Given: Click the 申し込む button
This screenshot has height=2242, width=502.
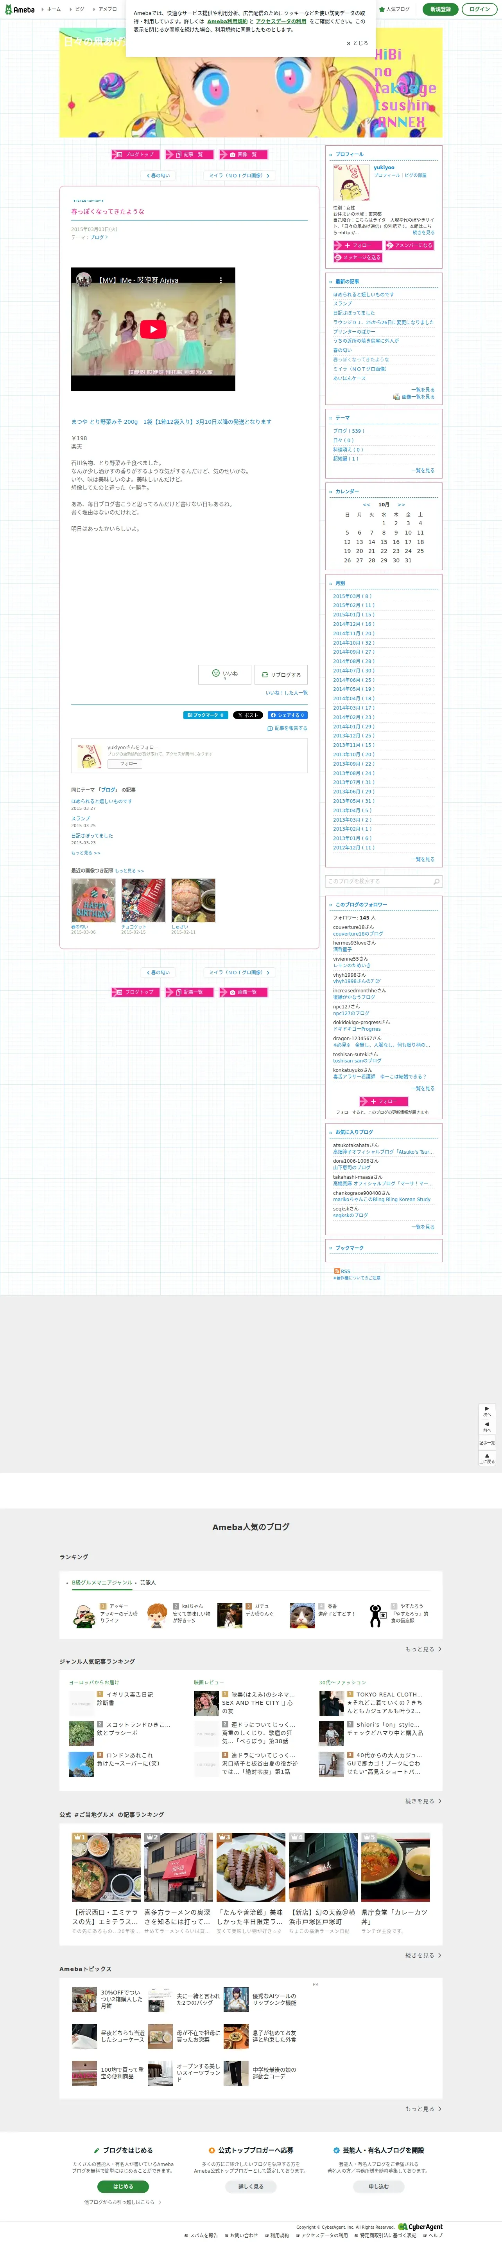Looking at the screenshot, I should (x=379, y=2186).
